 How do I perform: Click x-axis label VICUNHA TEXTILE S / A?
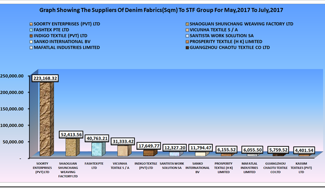(120, 166)
